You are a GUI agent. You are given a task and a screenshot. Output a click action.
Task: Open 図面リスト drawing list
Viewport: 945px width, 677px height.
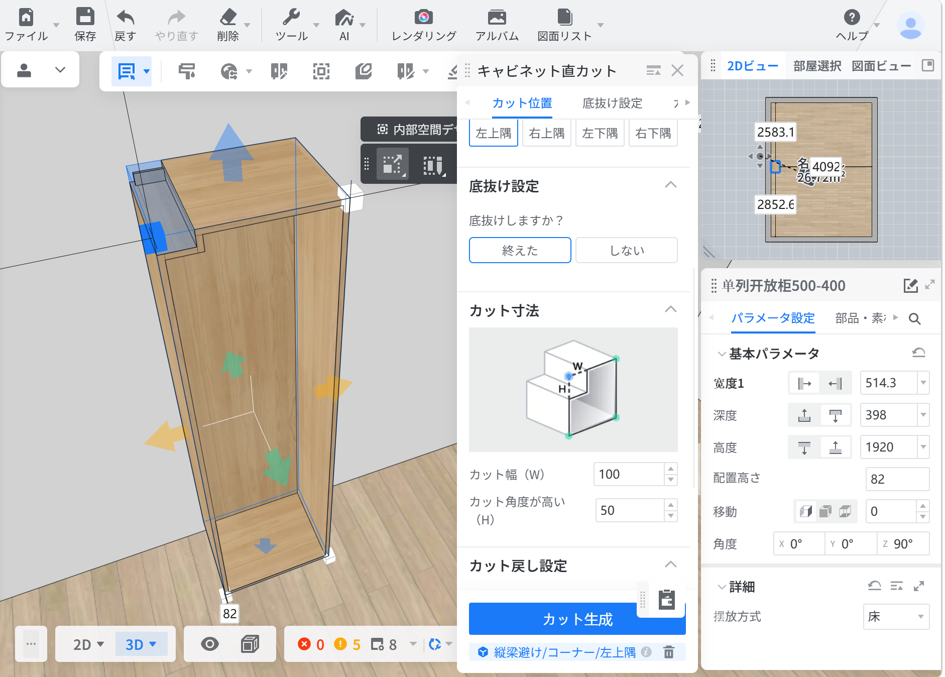(564, 17)
